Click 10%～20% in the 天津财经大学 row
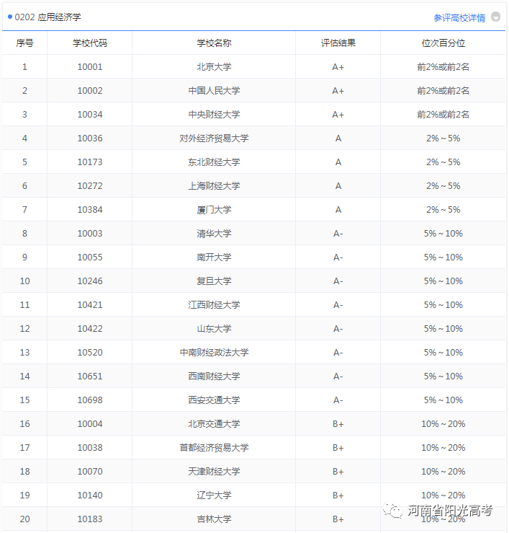509x533 pixels. point(443,472)
